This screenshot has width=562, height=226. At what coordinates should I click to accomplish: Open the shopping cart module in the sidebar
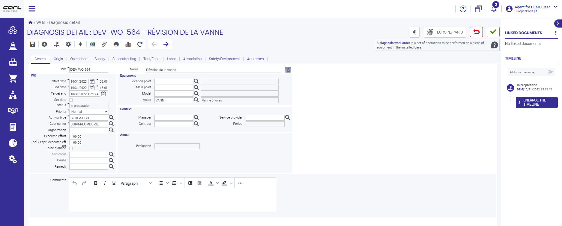[13, 78]
